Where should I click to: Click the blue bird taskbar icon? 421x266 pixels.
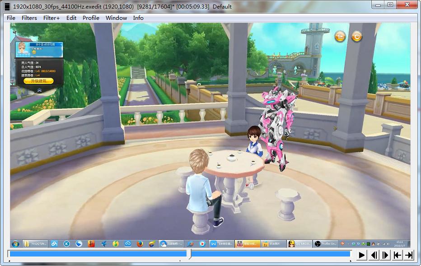pyautogui.click(x=103, y=244)
